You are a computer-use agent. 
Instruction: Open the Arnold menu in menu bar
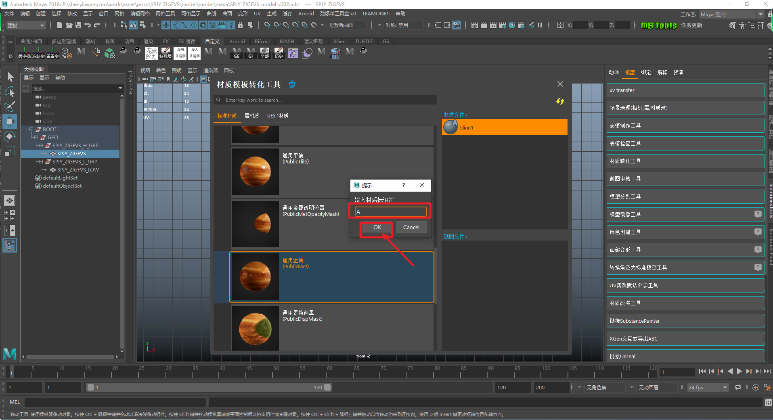[306, 13]
